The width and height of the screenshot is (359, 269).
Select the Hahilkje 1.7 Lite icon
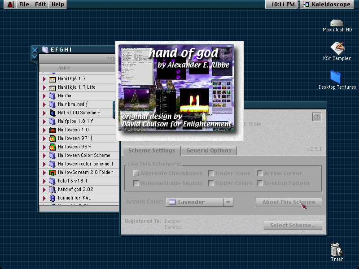(x=53, y=87)
